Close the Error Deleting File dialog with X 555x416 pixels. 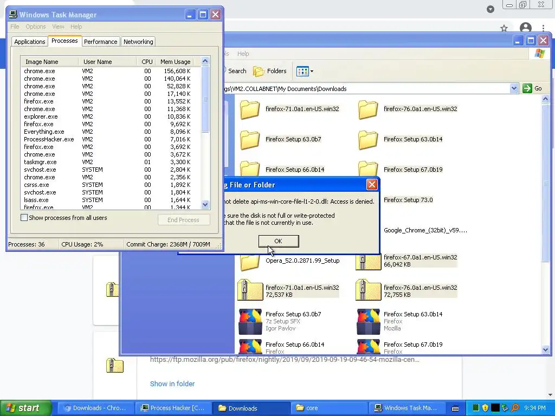(x=372, y=184)
